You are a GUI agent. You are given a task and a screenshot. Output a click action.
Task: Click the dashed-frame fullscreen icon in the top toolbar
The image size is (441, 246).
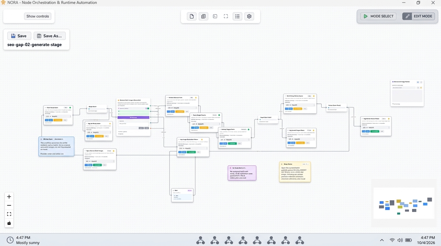226,16
